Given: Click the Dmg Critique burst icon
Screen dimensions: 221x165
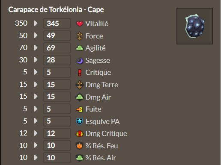Looking at the screenshot, I should coord(80,134).
